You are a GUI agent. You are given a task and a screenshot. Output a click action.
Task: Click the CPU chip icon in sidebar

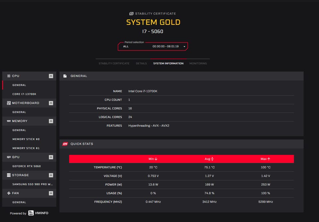[9, 76]
